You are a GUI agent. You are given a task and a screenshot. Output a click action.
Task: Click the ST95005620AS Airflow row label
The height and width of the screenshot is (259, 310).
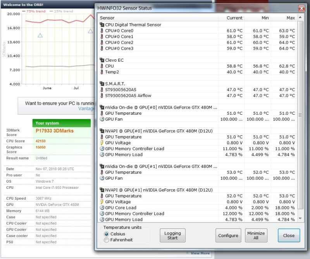point(128,95)
